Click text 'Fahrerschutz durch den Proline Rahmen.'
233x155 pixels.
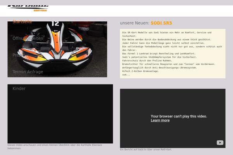147,61
